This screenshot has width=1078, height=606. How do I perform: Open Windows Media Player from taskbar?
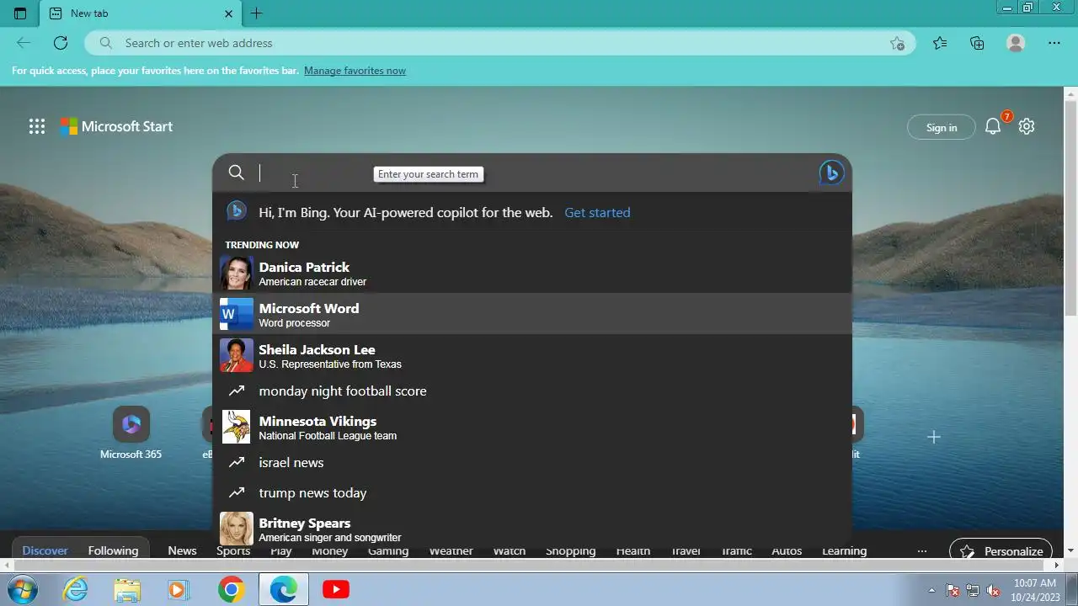coord(178,589)
